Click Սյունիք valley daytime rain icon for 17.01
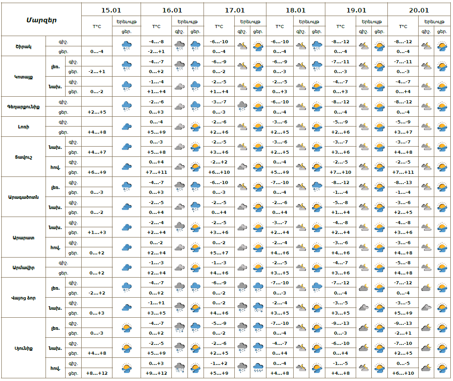 pyautogui.click(x=258, y=368)
